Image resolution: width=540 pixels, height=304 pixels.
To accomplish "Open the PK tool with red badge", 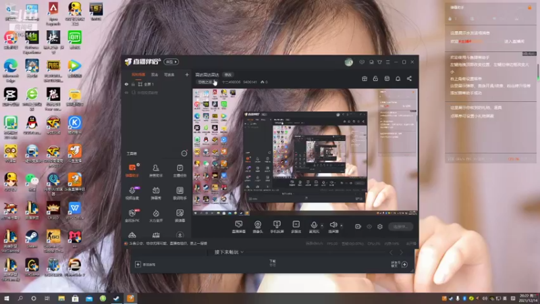I will pyautogui.click(x=132, y=216).
